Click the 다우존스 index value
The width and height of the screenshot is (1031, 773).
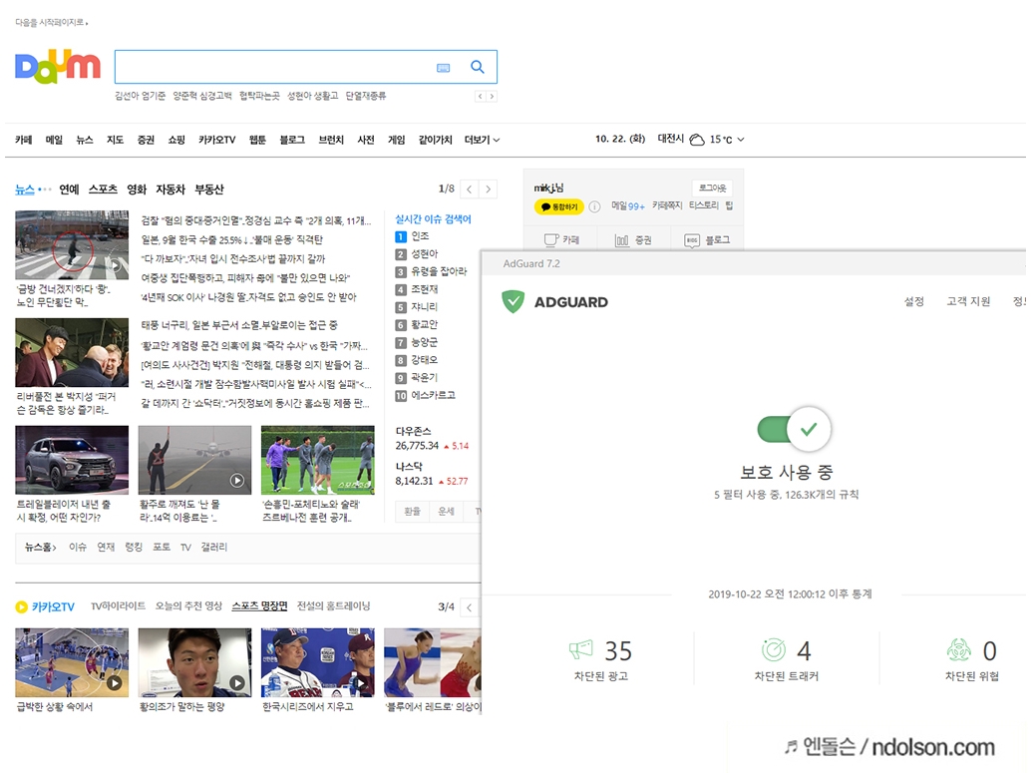tap(417, 446)
